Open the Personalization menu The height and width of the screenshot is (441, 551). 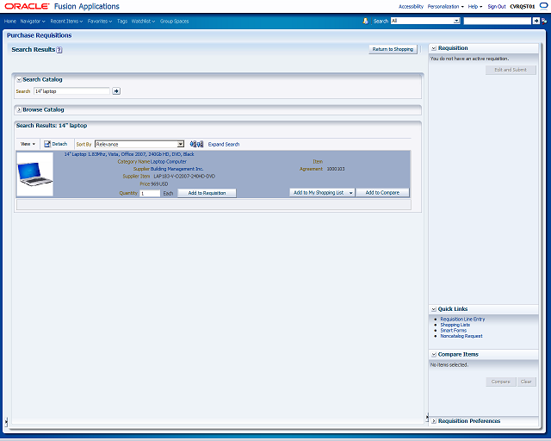(446, 6)
